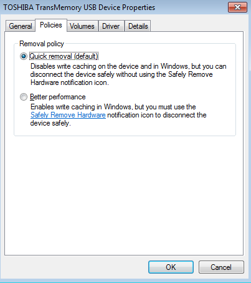Screen dimensions: 251x283
Task: Switch to the General tab
Action: click(21, 26)
